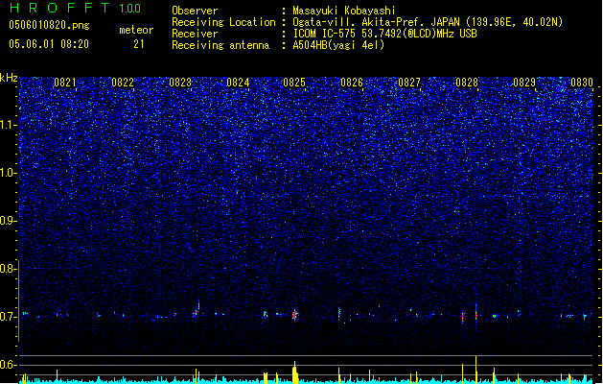Click the antenna text A504HB(yagi 4el)
Image resolution: width=603 pixels, height=384 pixels.
338,45
